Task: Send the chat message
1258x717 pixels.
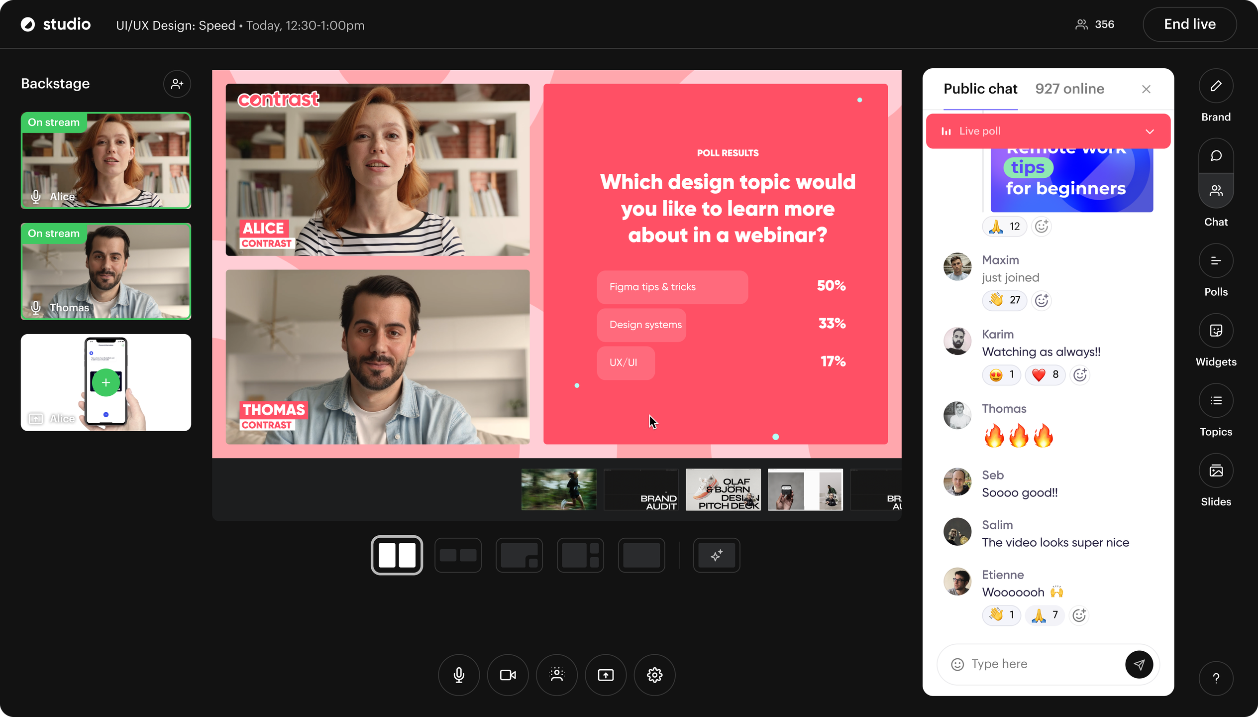Action: (1139, 664)
